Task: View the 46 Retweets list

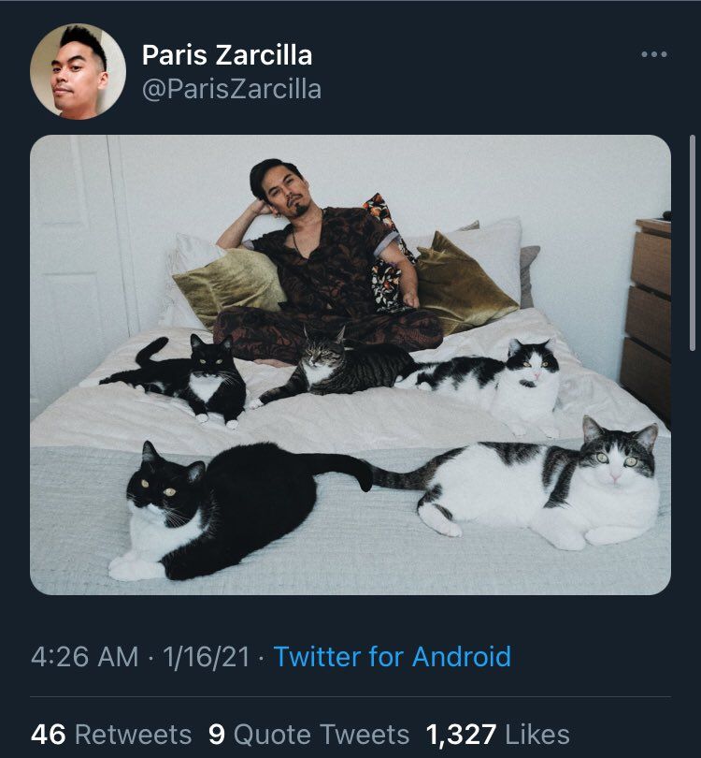Action: 111,735
